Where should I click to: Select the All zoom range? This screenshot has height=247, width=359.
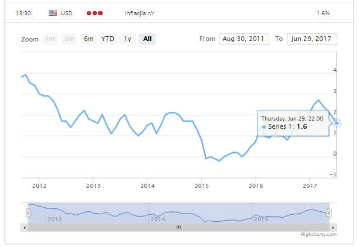coord(147,39)
